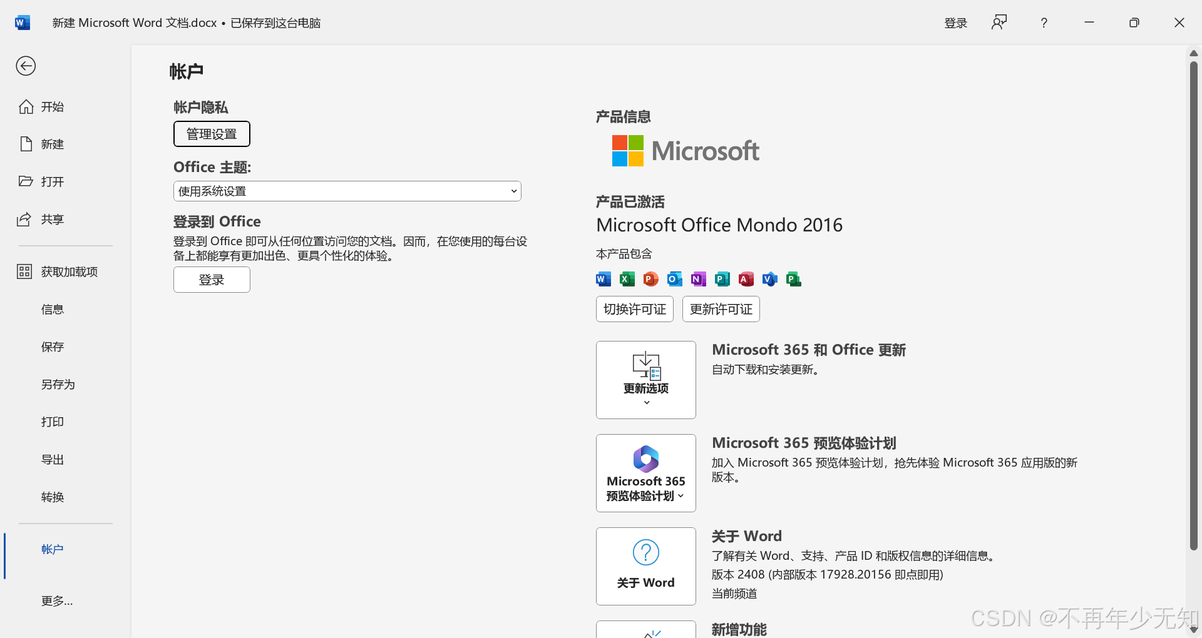
Task: Select the 帐户 account tab
Action: [53, 549]
